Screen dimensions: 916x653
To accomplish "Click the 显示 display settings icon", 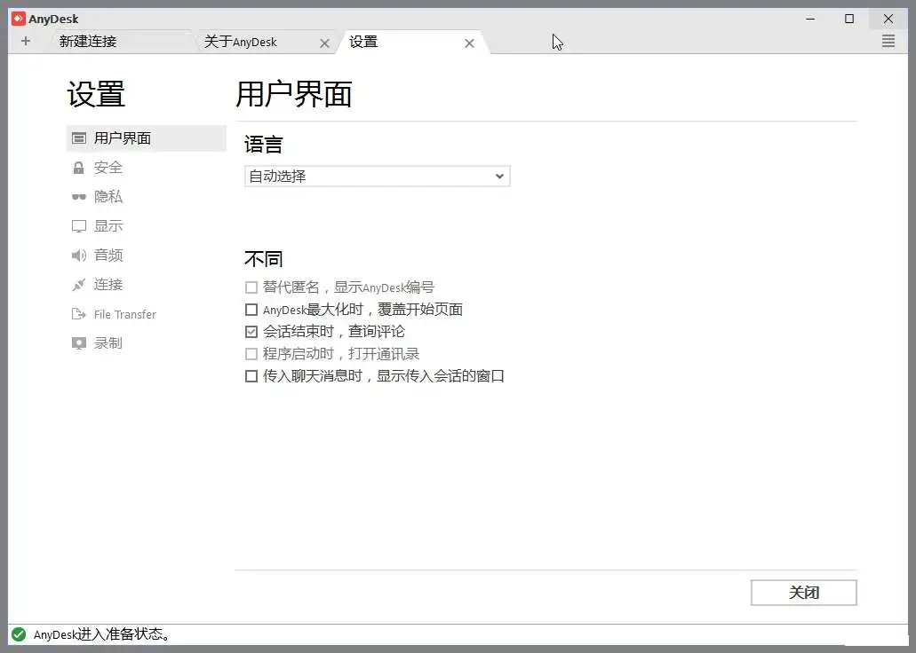I will [78, 225].
